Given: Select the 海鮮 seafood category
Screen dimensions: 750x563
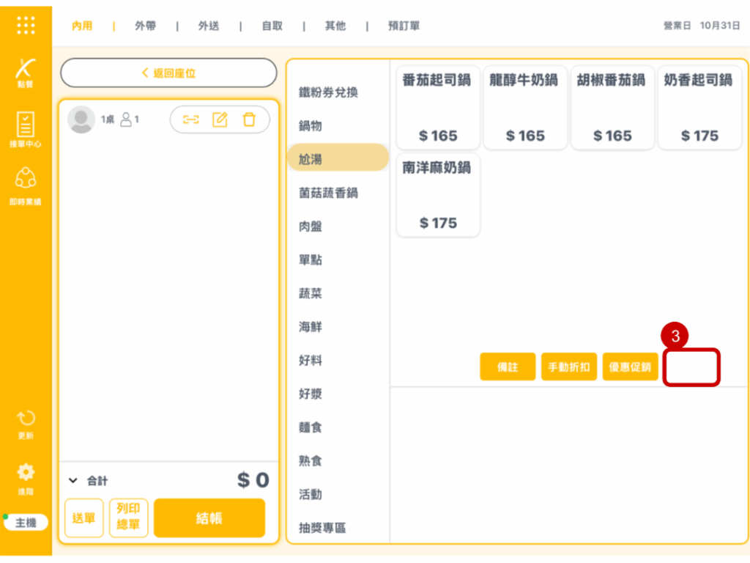Looking at the screenshot, I should [x=311, y=327].
